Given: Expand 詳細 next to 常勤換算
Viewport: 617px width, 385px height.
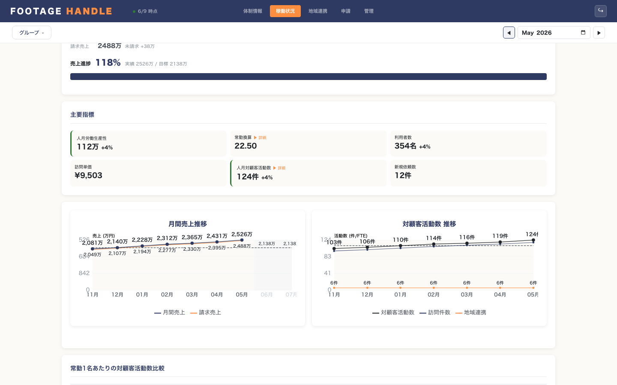Looking at the screenshot, I should [260, 138].
